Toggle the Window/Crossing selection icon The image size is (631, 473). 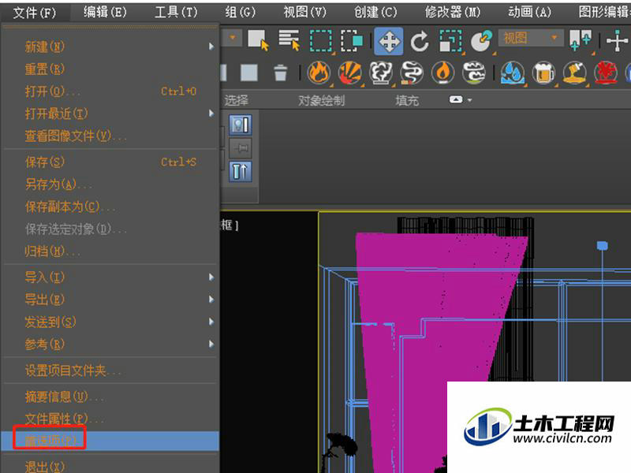click(352, 41)
